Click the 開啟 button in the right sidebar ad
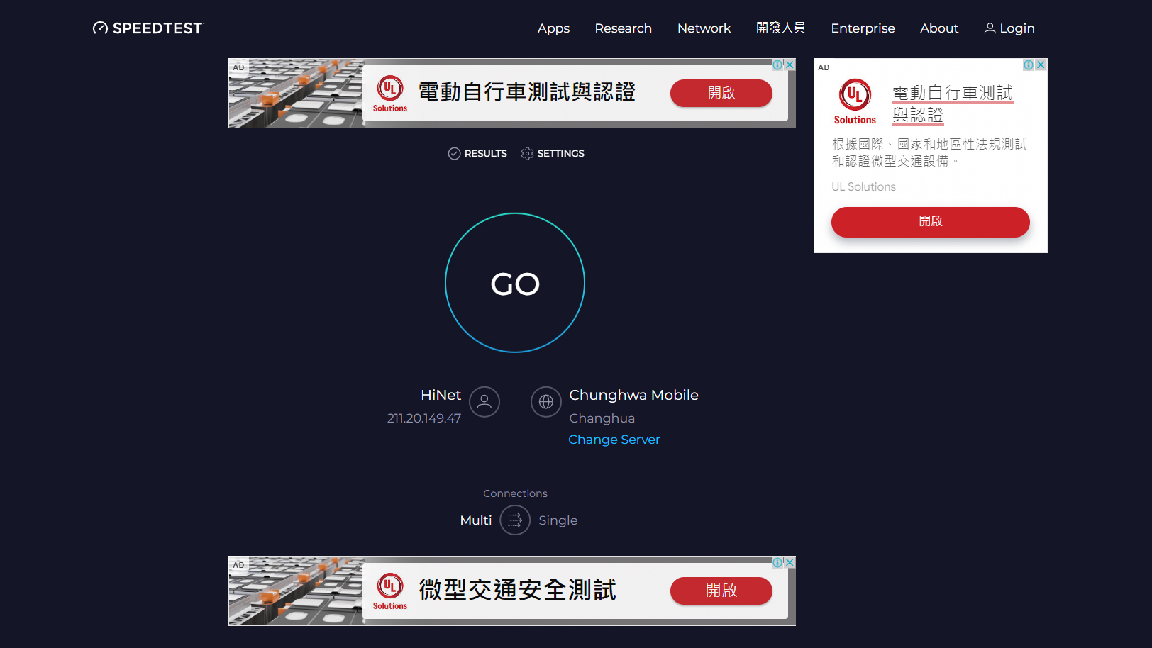1152x648 pixels. tap(931, 222)
